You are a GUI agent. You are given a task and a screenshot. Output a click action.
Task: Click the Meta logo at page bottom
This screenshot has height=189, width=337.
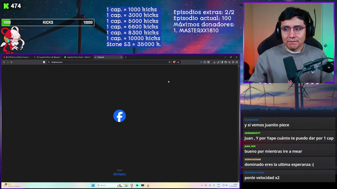coord(120,174)
